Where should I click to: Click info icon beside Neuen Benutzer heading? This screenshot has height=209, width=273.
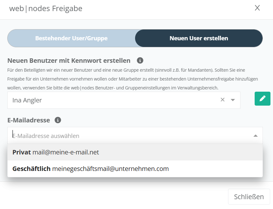140,60
